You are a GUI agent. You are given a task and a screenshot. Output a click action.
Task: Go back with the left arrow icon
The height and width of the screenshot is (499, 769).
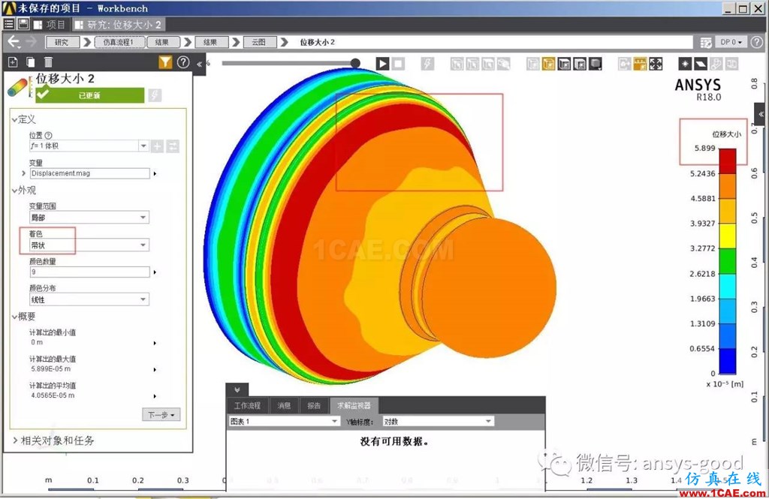(x=14, y=42)
